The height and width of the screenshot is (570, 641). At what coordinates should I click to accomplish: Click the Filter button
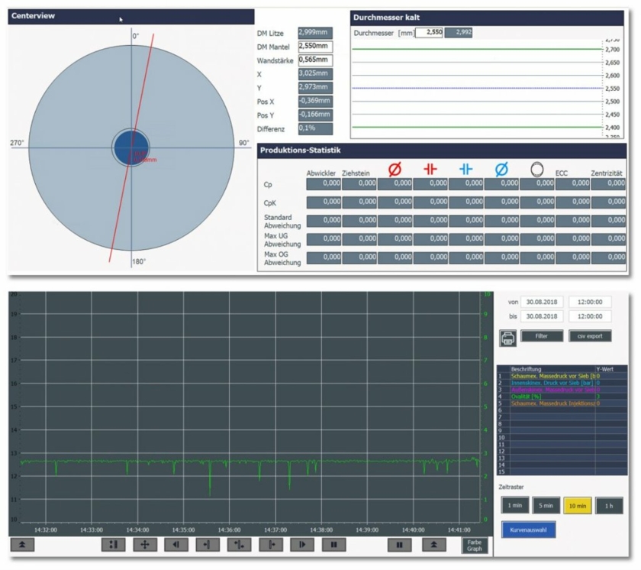543,336
